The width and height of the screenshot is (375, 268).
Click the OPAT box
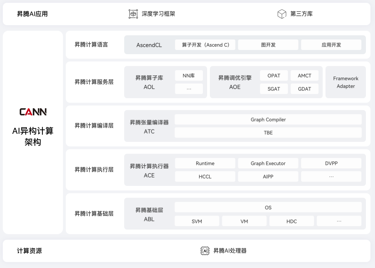click(x=274, y=75)
